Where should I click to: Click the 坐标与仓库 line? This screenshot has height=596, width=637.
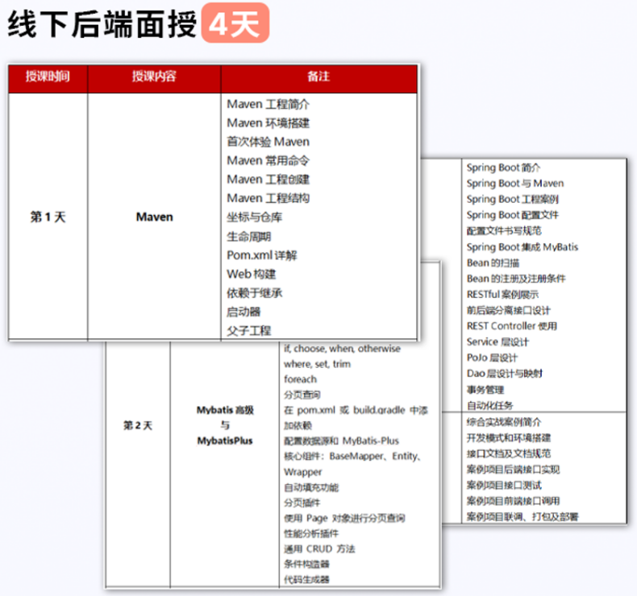tap(254, 217)
